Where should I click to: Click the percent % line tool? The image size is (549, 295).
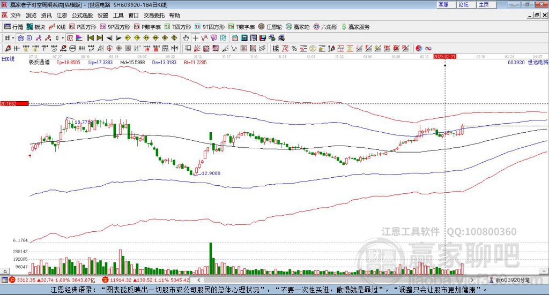(x=294, y=49)
